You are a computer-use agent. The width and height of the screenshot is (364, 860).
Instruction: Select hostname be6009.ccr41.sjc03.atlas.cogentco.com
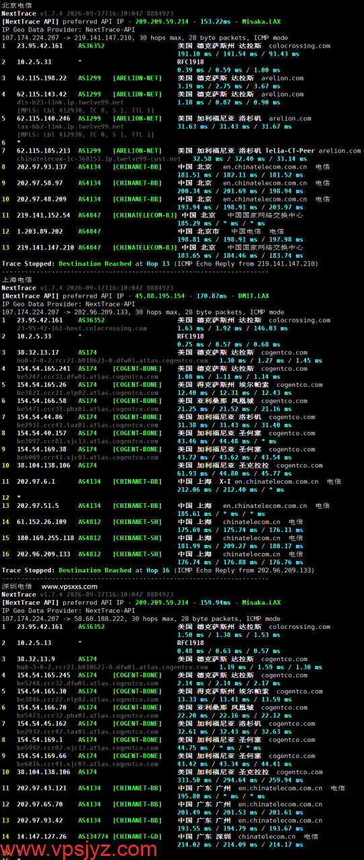(x=88, y=457)
